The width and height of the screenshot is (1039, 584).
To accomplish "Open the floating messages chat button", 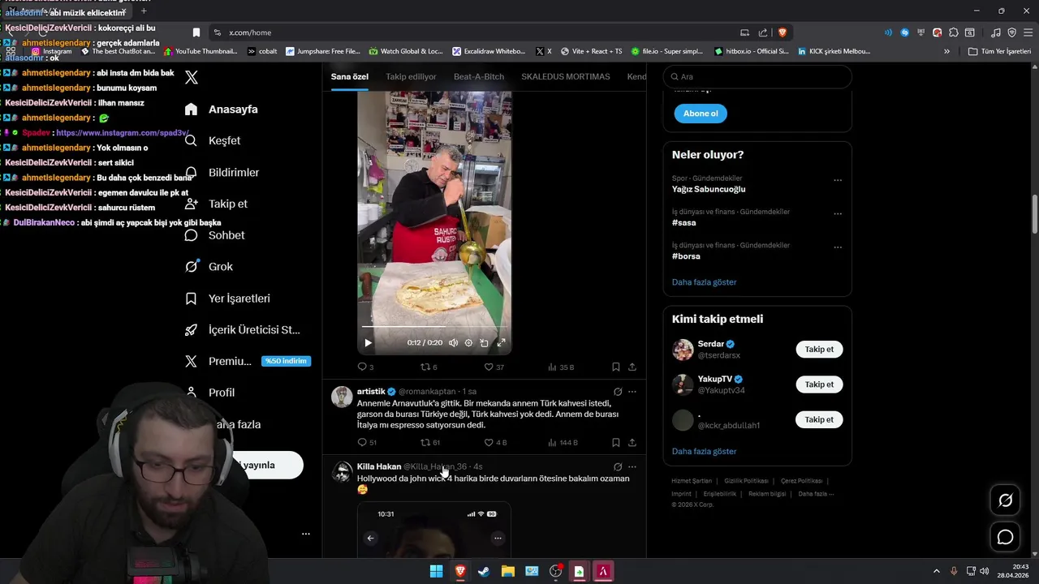I will pyautogui.click(x=1005, y=537).
